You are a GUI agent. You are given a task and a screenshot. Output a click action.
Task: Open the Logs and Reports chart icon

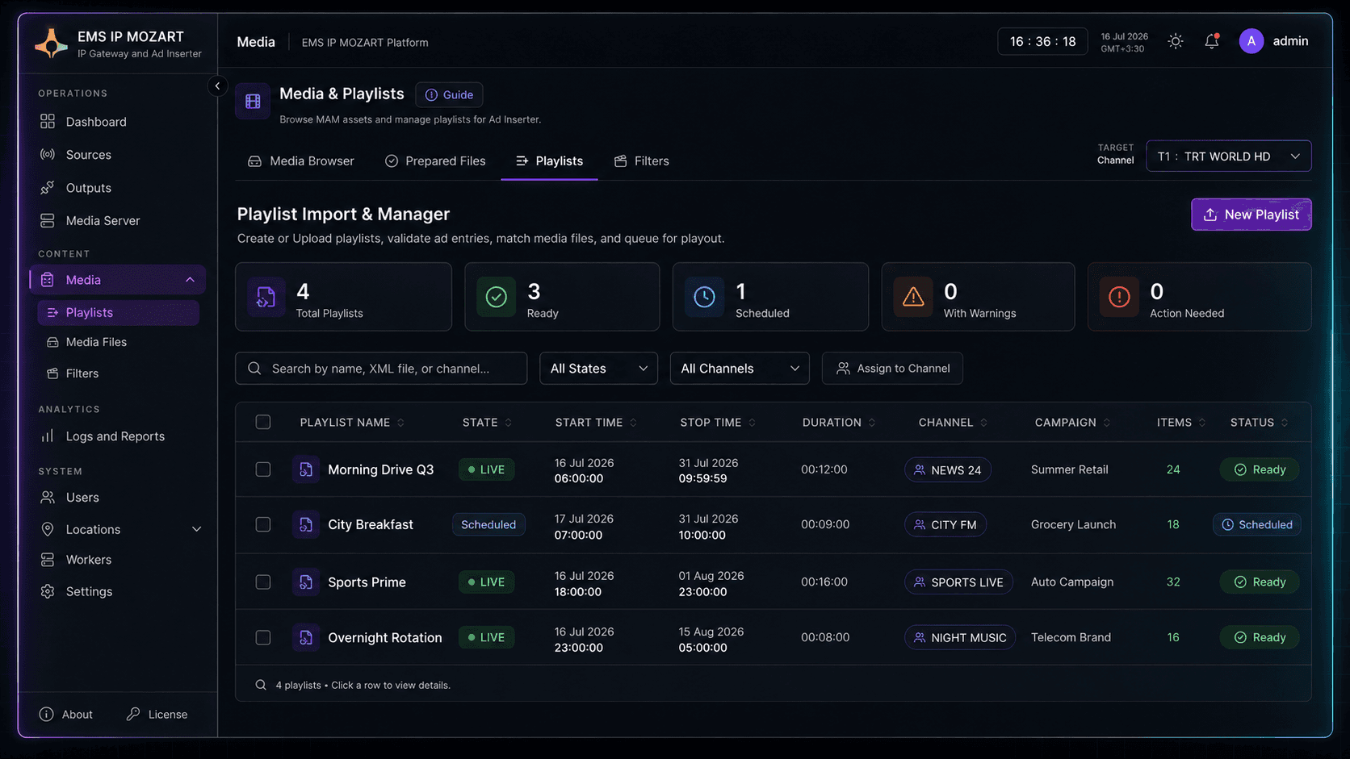[x=48, y=436]
